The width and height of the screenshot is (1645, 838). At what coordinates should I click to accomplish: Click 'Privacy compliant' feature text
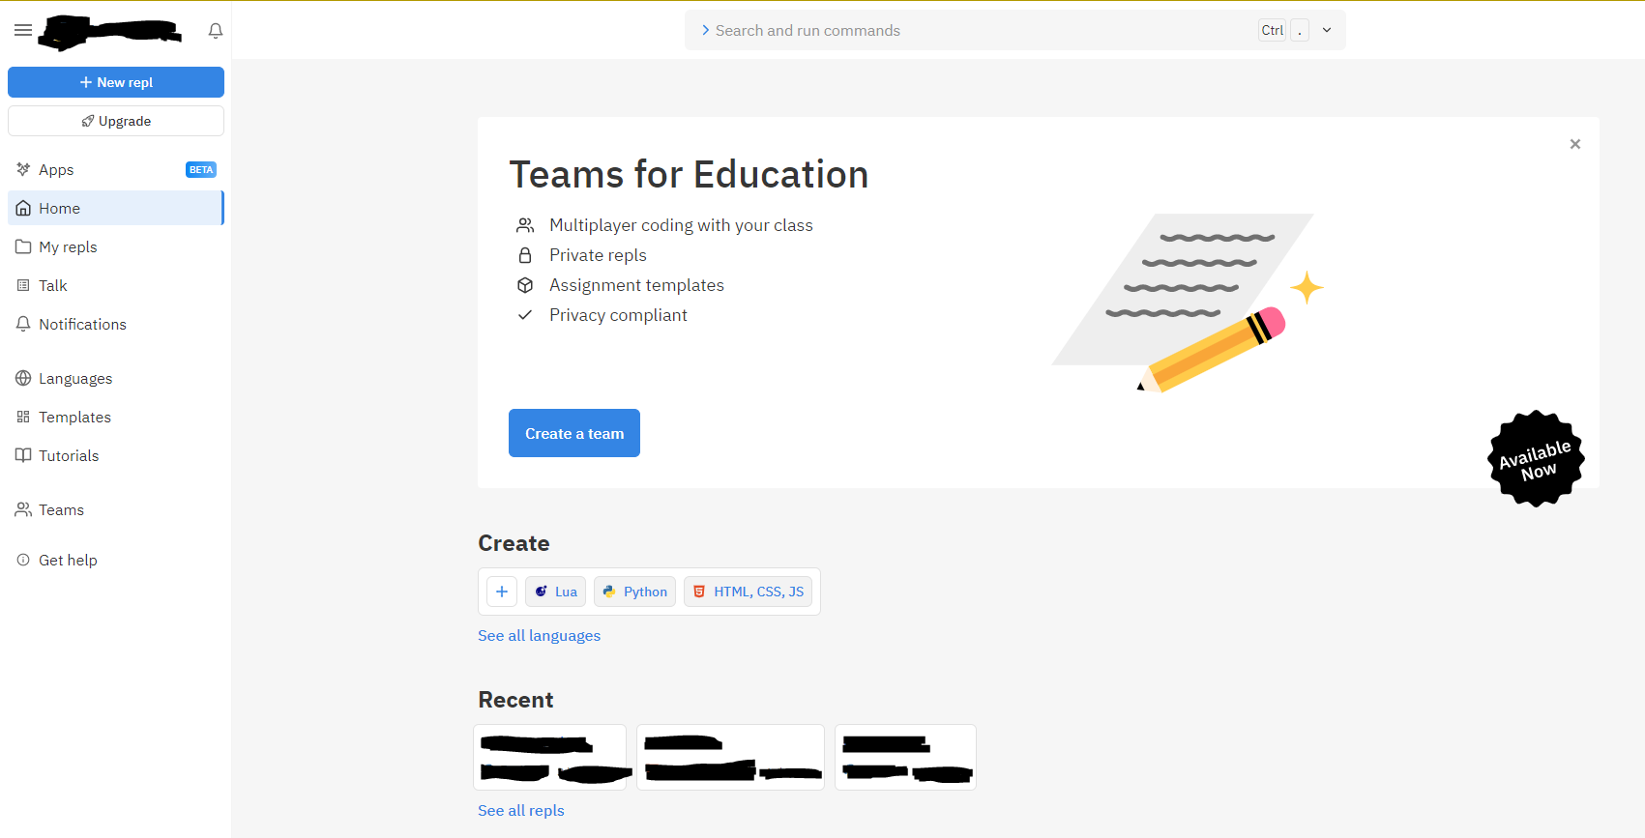[x=618, y=315]
